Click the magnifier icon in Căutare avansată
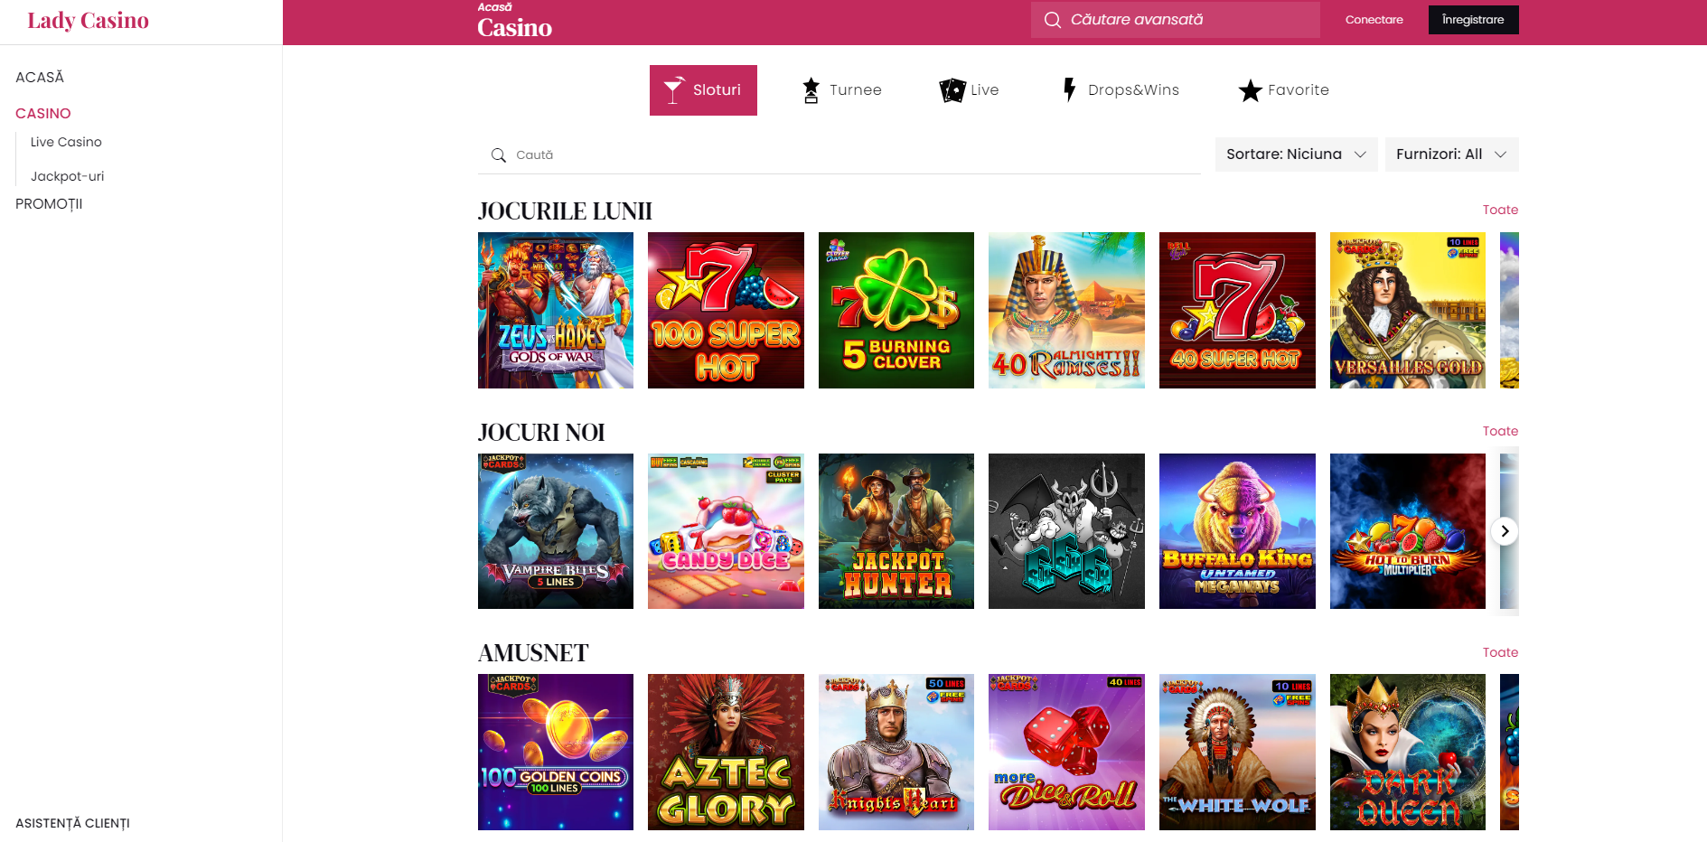This screenshot has height=842, width=1707. coord(1052,20)
